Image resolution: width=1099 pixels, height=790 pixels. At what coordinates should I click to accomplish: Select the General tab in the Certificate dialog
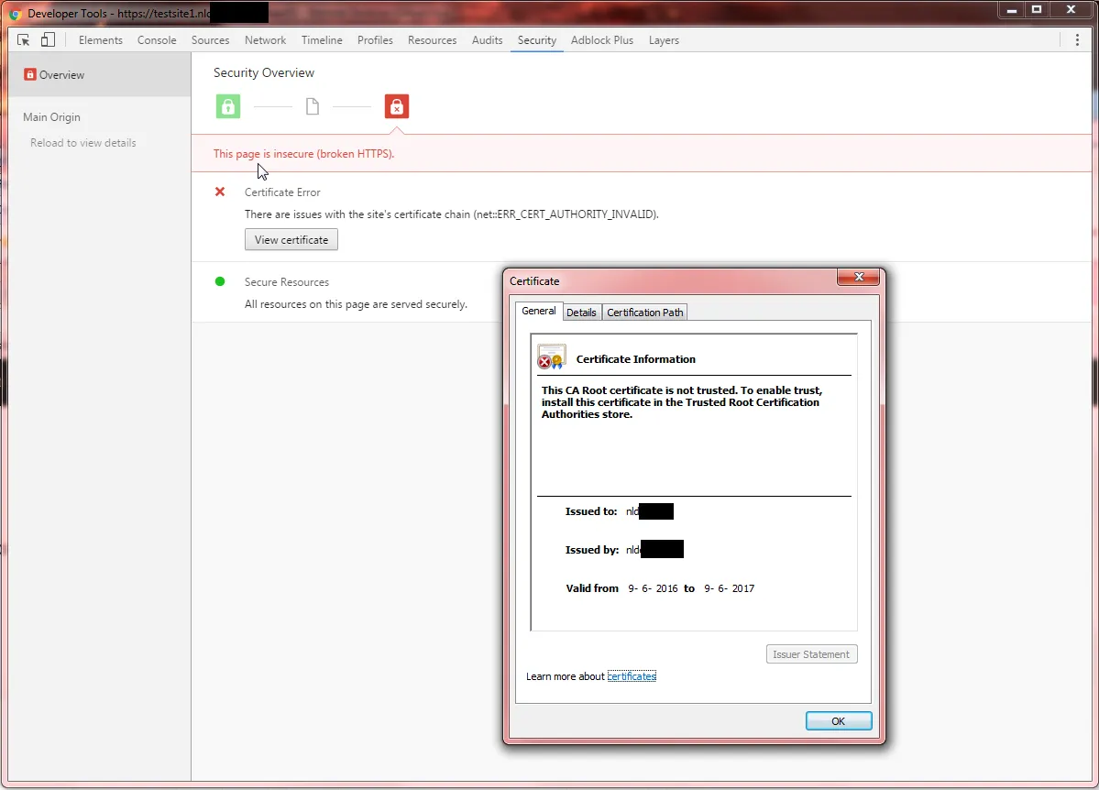pos(538,311)
